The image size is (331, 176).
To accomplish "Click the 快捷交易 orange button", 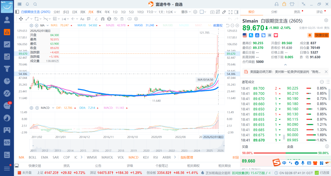I will [321, 35].
